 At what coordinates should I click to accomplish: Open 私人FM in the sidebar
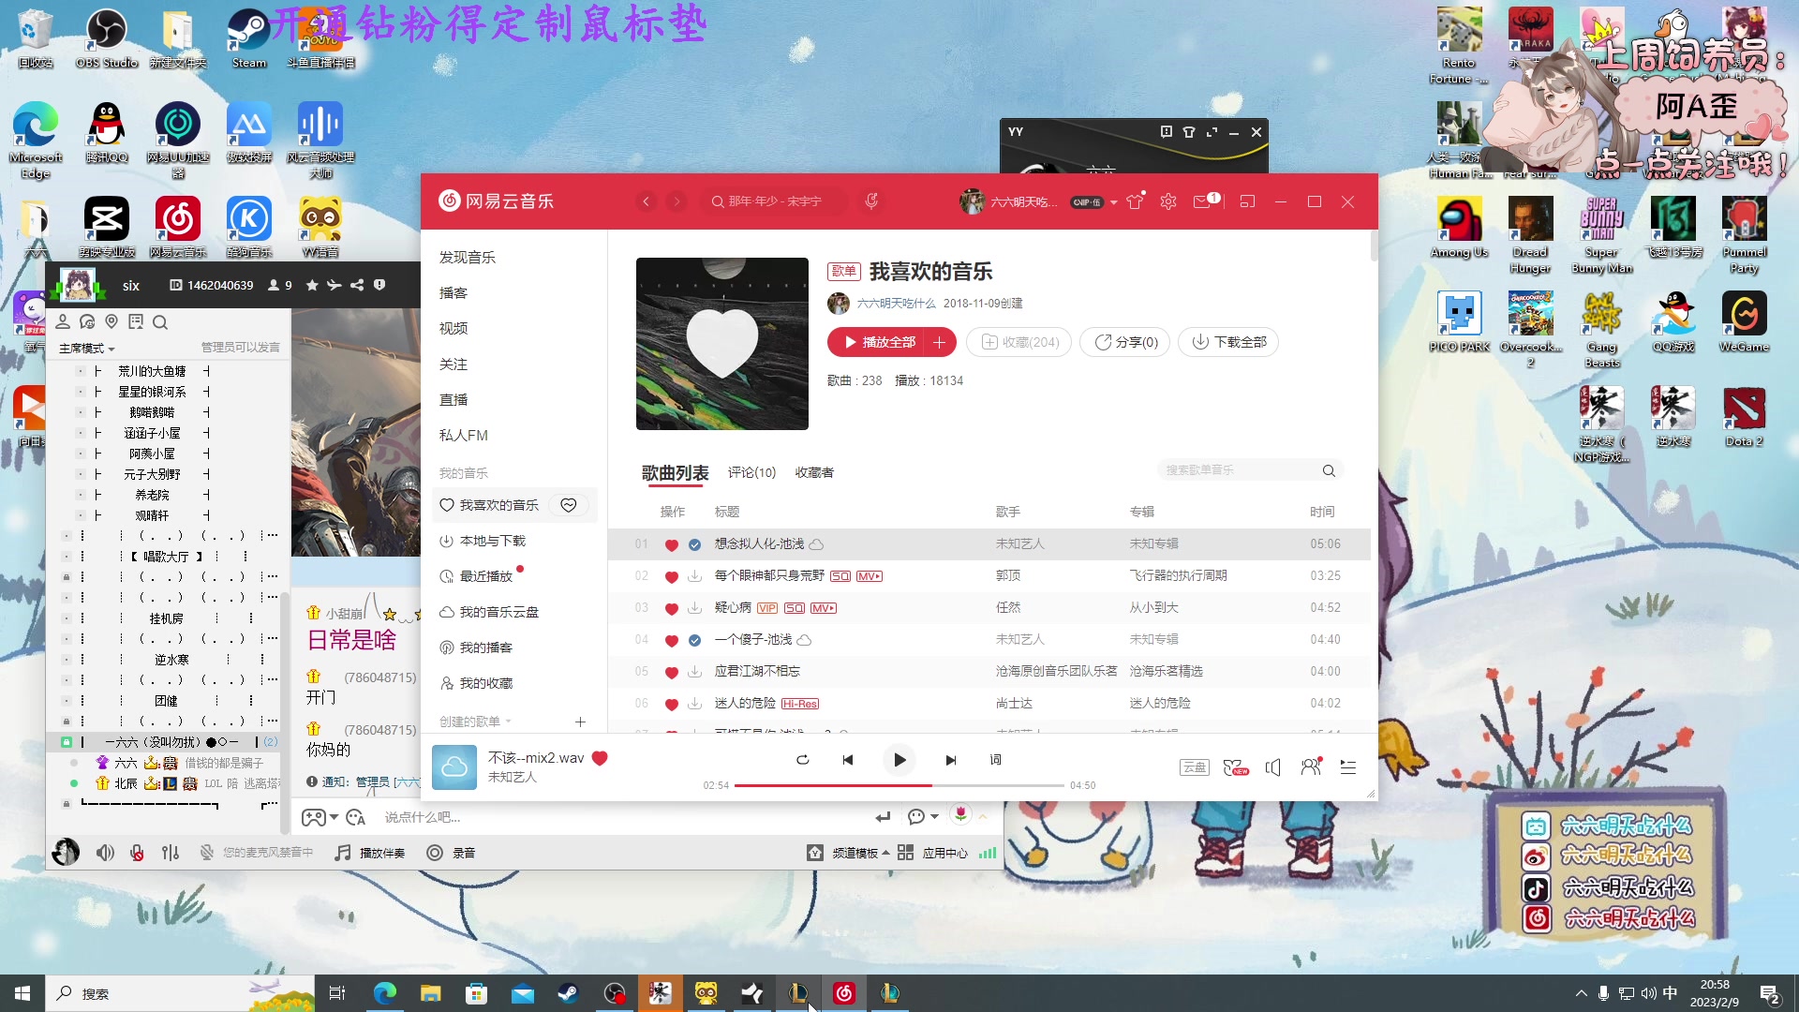(464, 435)
